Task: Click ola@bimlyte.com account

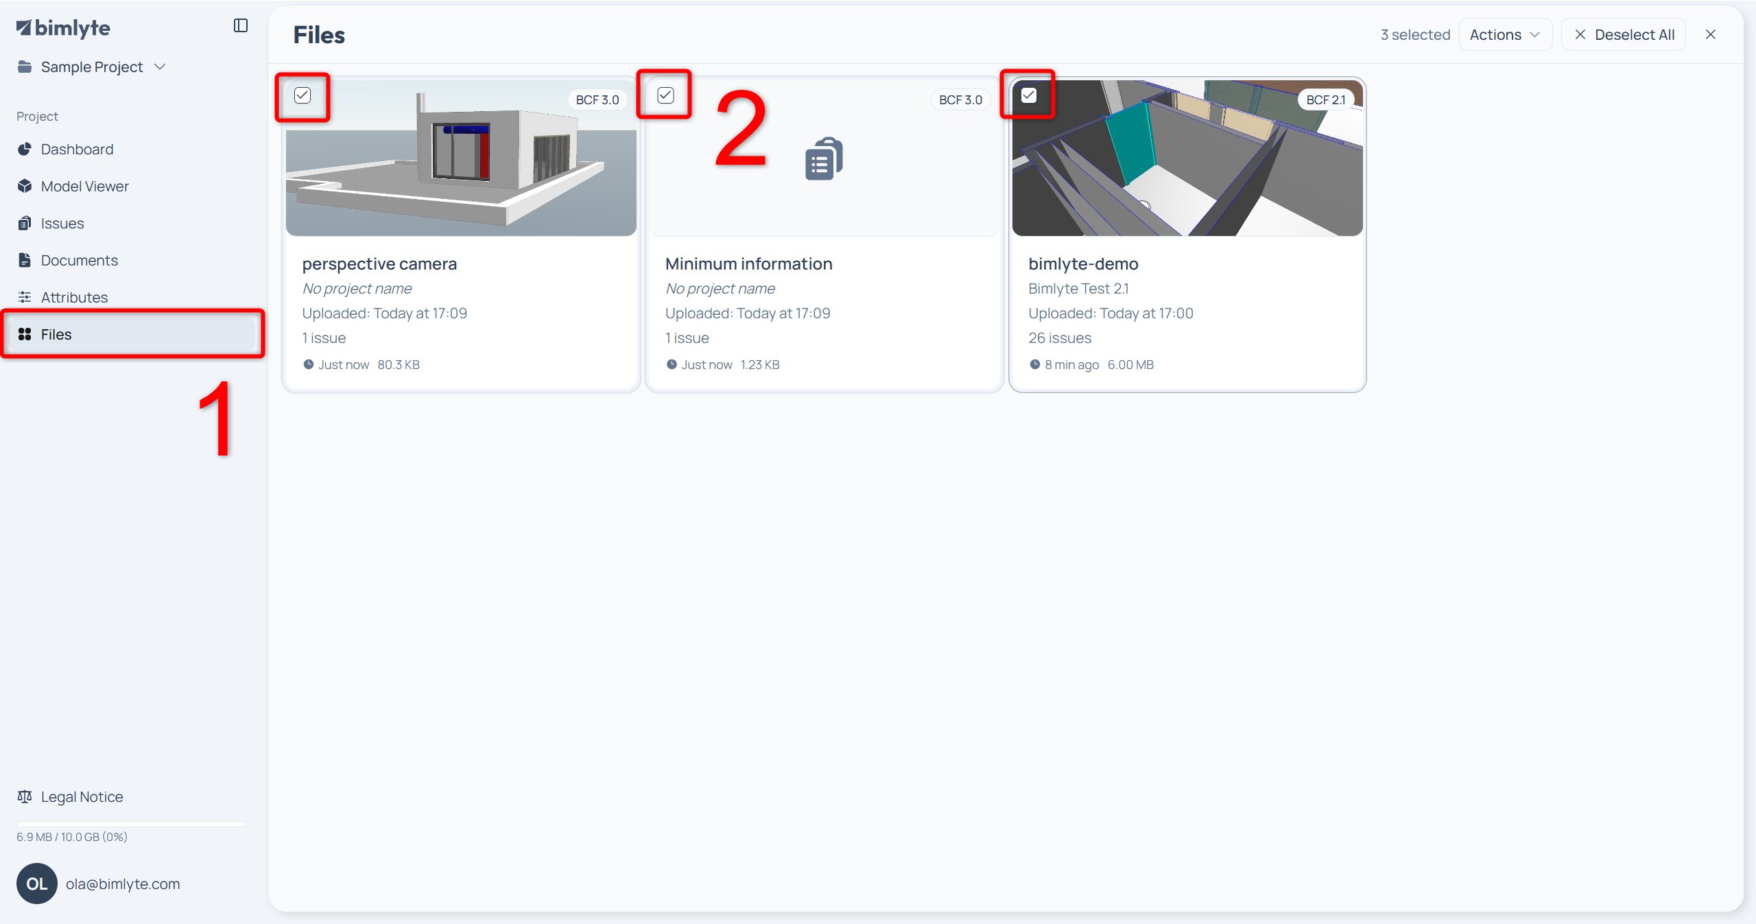Action: (x=123, y=884)
